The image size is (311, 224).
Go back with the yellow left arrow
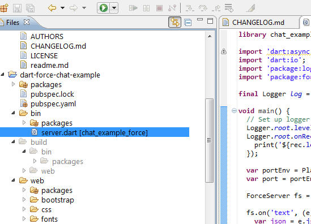pos(52,8)
